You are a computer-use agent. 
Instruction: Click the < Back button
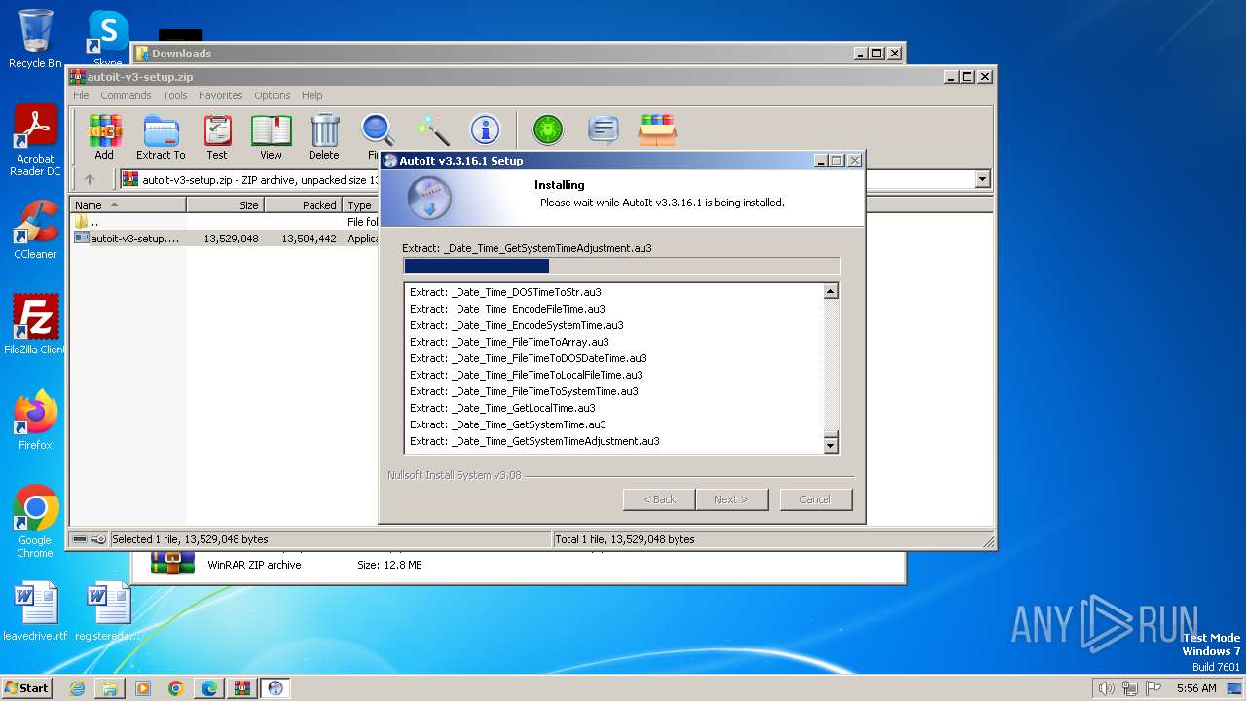tap(659, 499)
